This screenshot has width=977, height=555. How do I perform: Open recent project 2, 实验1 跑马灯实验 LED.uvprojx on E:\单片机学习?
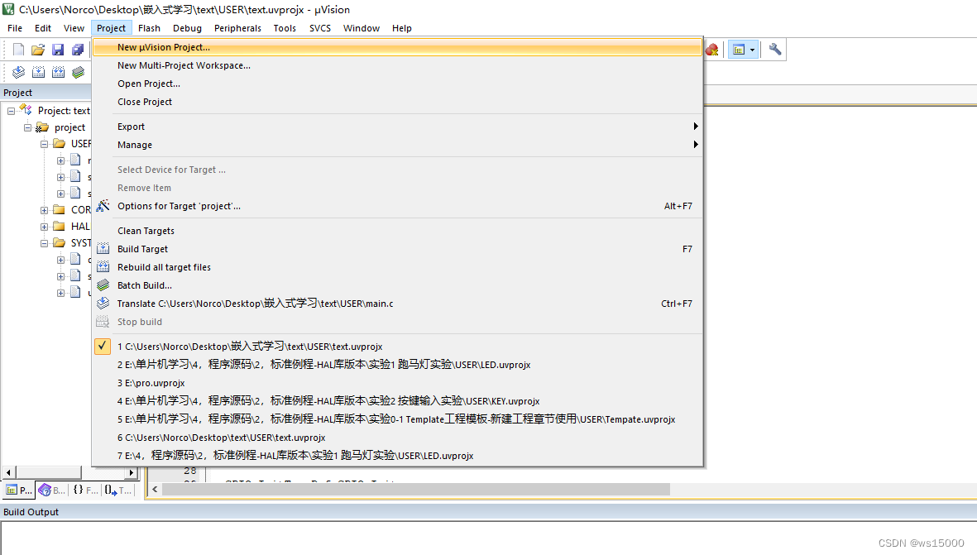(398, 365)
